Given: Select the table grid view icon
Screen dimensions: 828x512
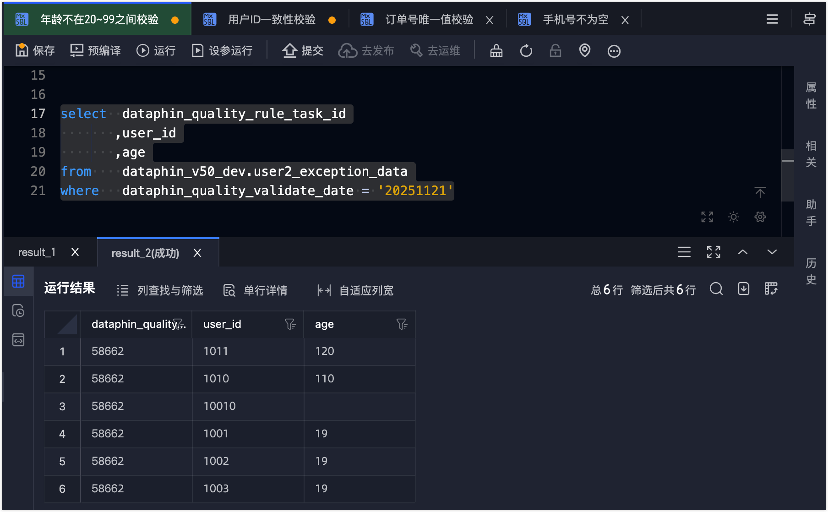Looking at the screenshot, I should tap(18, 281).
